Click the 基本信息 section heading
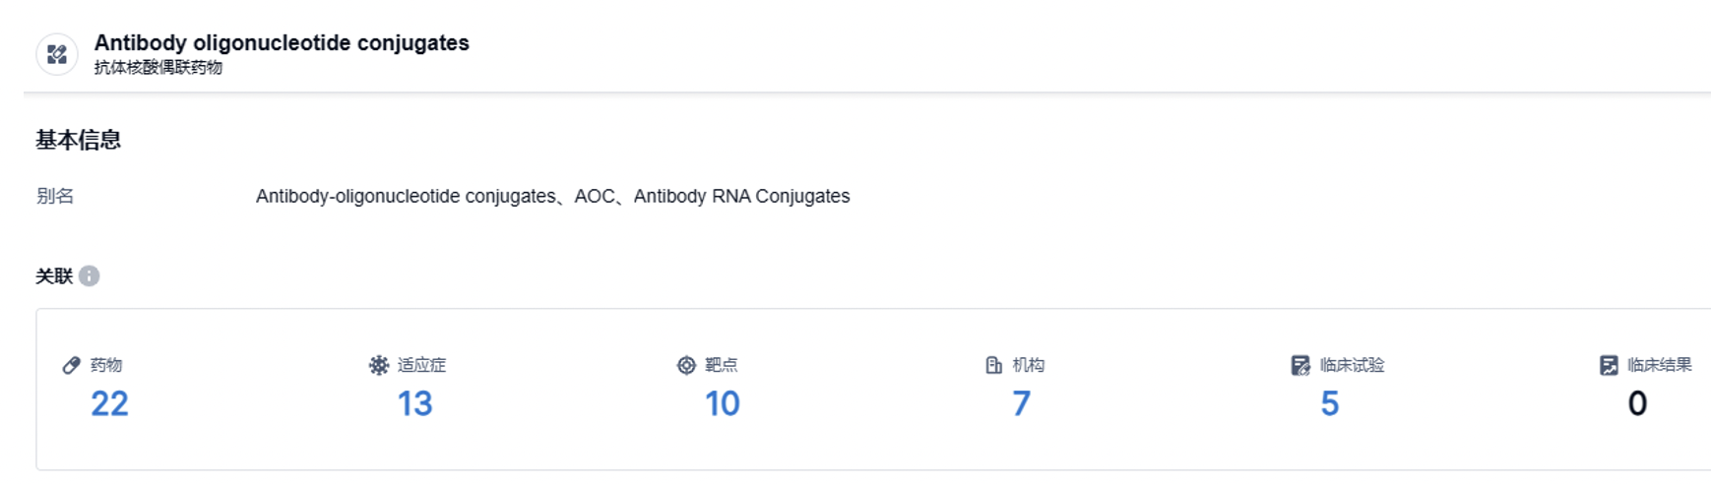 coord(78,140)
